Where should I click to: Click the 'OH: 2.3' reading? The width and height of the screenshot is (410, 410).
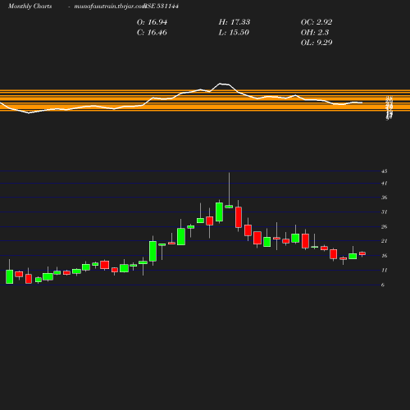click(x=315, y=33)
